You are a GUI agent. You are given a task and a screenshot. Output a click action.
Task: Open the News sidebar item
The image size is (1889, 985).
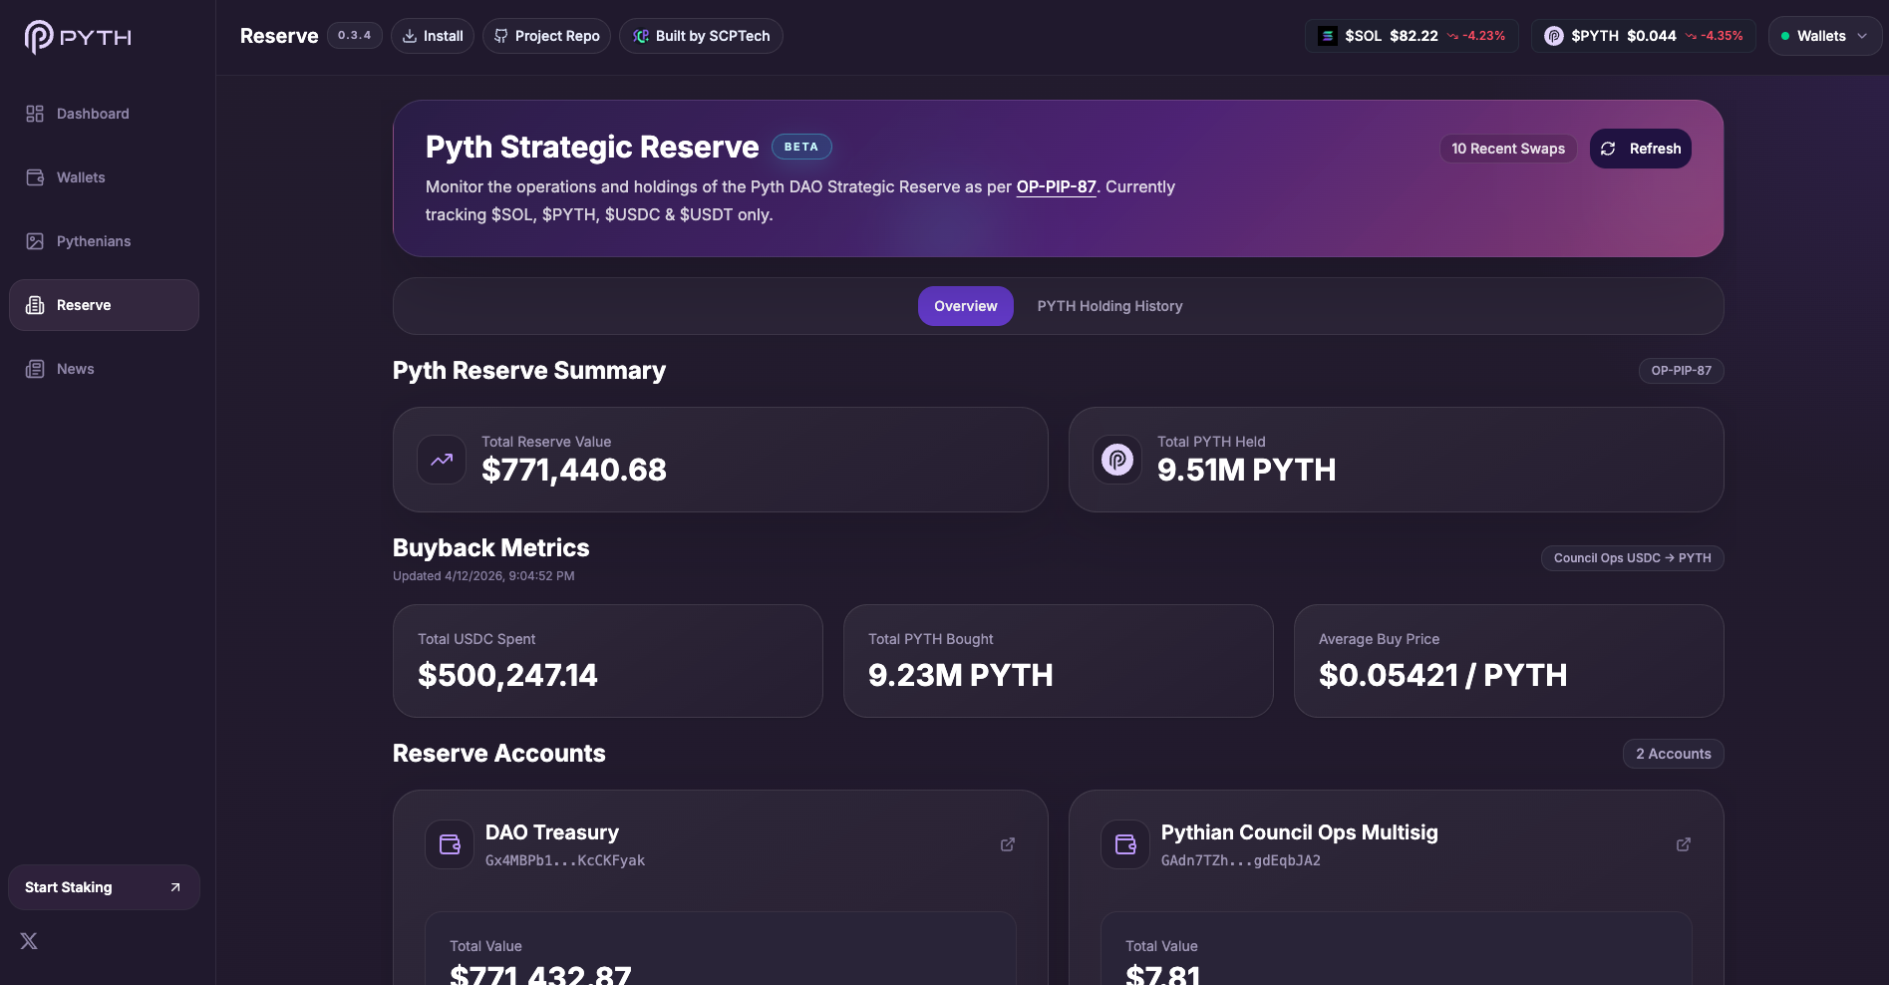76,369
